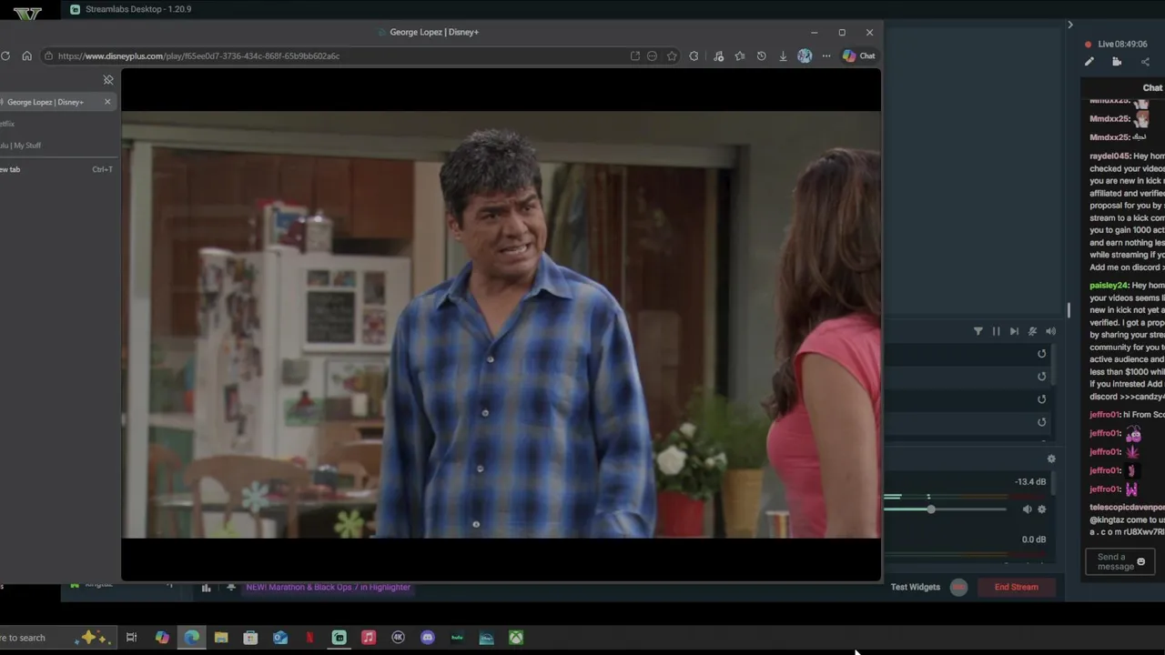Click raydel045 username in chat

[1109, 156]
